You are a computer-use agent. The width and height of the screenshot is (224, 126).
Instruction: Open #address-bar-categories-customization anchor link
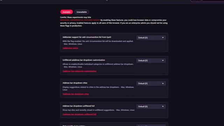[79, 71]
